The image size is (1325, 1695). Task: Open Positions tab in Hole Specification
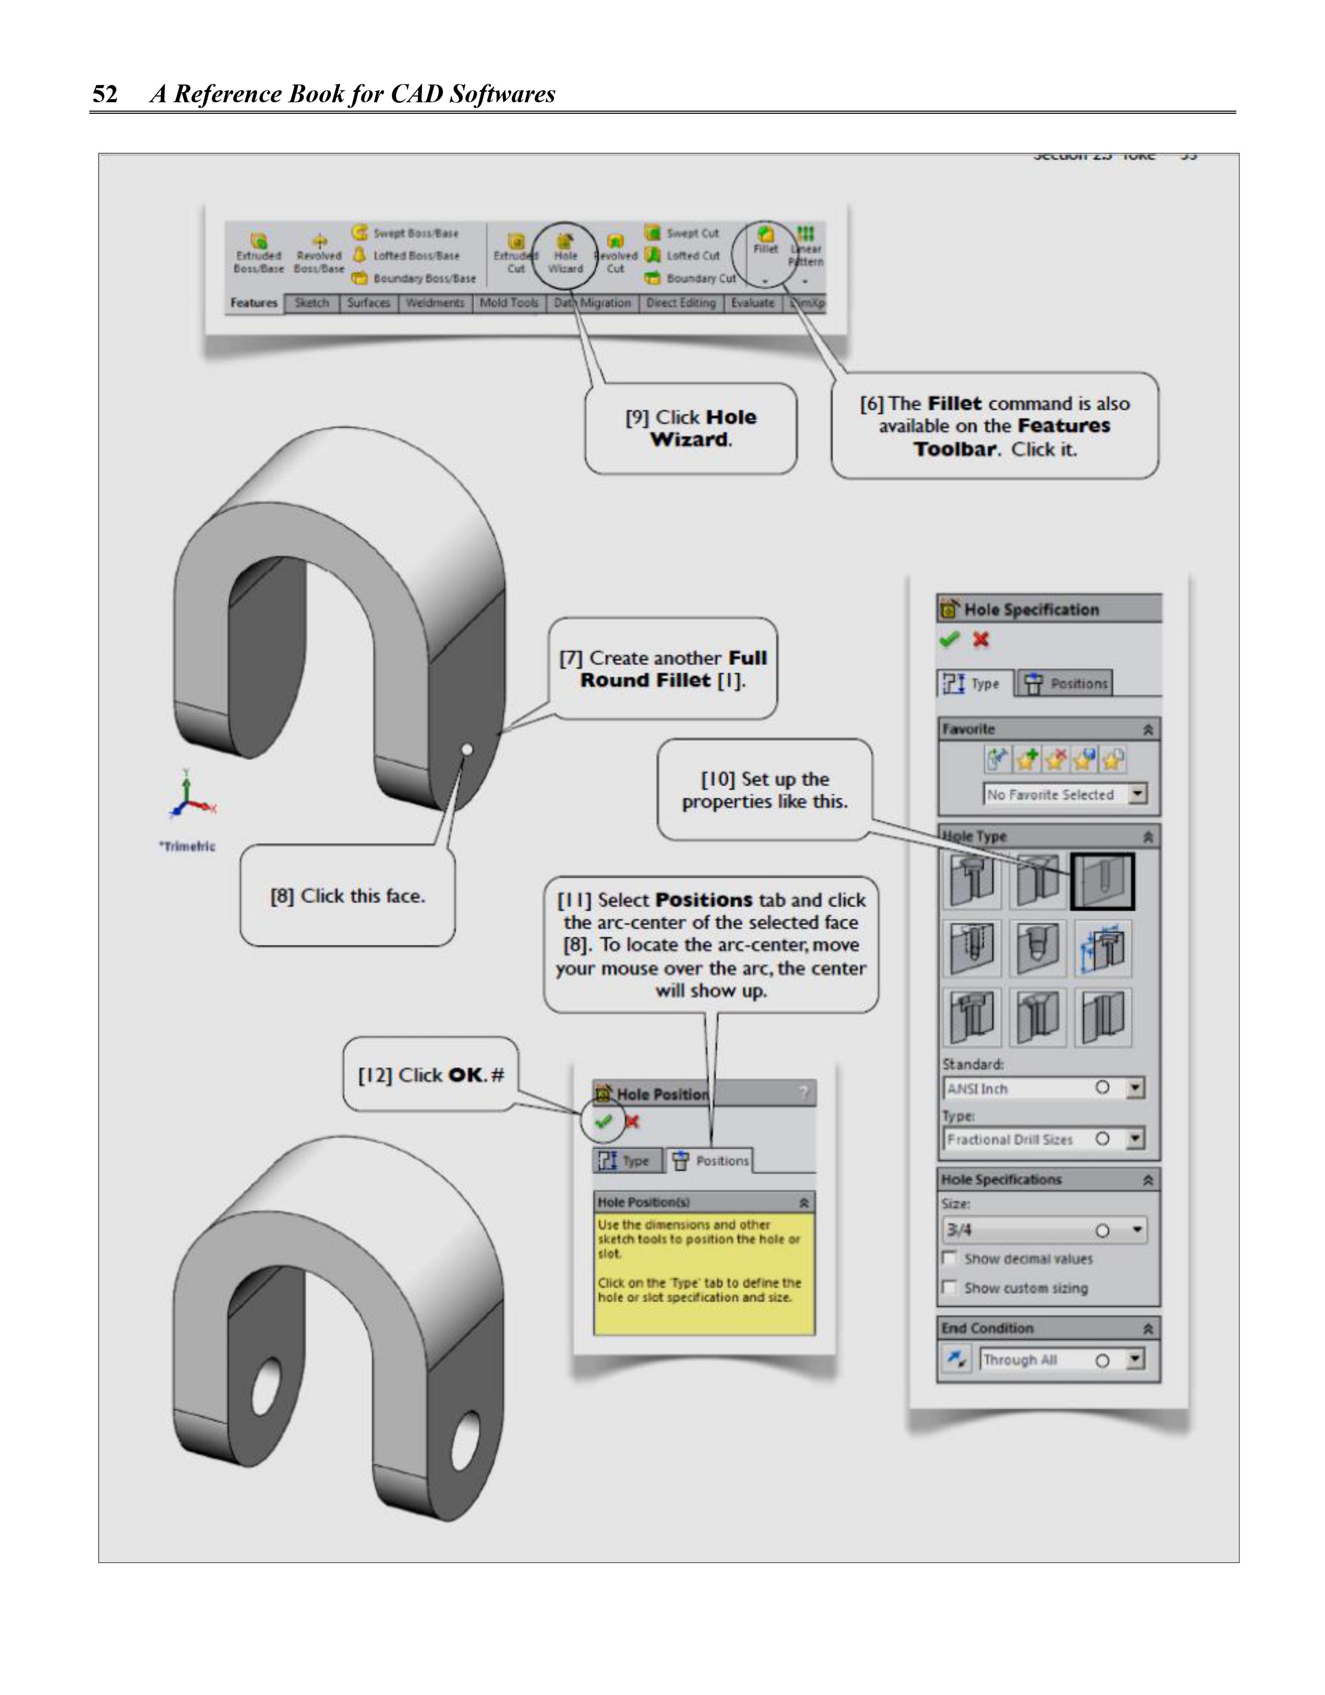coord(1066,684)
